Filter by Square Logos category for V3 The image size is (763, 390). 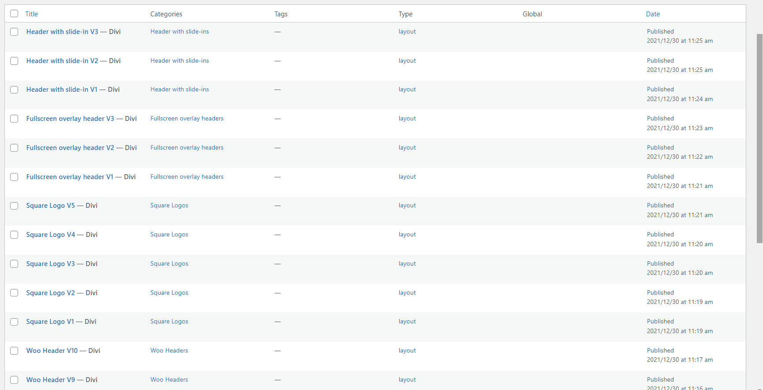point(169,264)
